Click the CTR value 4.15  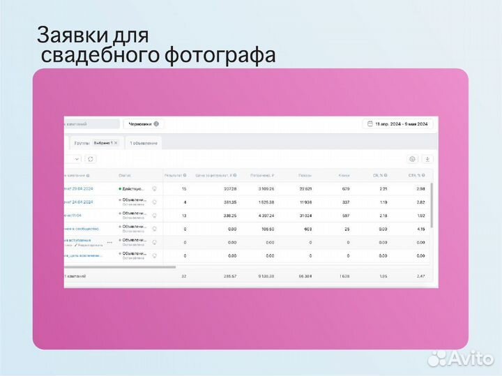coord(421,230)
